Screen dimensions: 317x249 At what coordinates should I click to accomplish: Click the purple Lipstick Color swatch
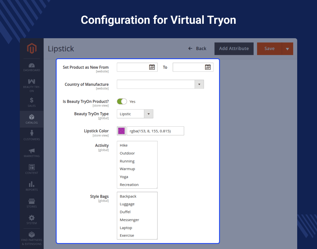click(x=121, y=131)
